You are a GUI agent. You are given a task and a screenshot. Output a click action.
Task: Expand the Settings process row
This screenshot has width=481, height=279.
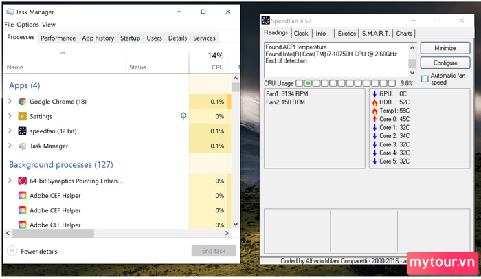click(x=10, y=116)
